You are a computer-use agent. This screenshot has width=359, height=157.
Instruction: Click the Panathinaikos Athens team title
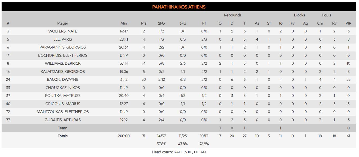tap(179, 7)
